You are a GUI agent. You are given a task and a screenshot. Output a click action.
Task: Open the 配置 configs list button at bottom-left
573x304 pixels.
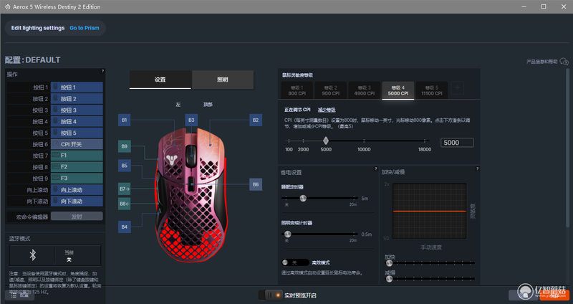click(20, 295)
